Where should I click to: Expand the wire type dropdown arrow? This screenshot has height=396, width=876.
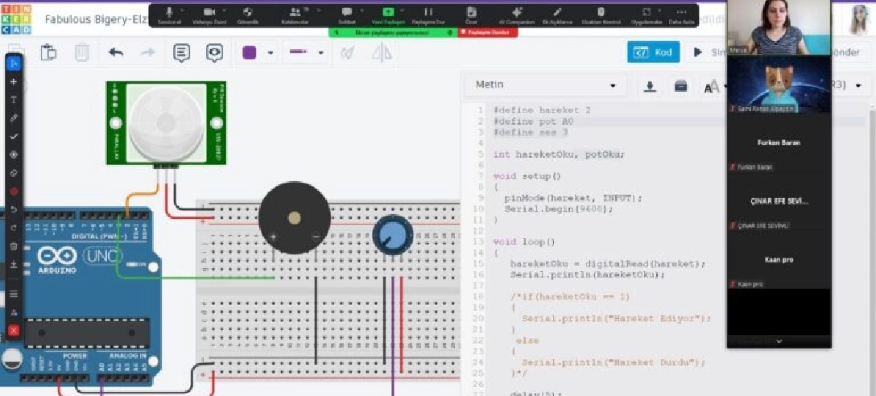tap(321, 54)
